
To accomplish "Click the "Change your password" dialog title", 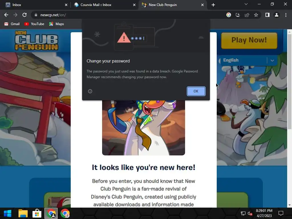I will coord(108,61).
